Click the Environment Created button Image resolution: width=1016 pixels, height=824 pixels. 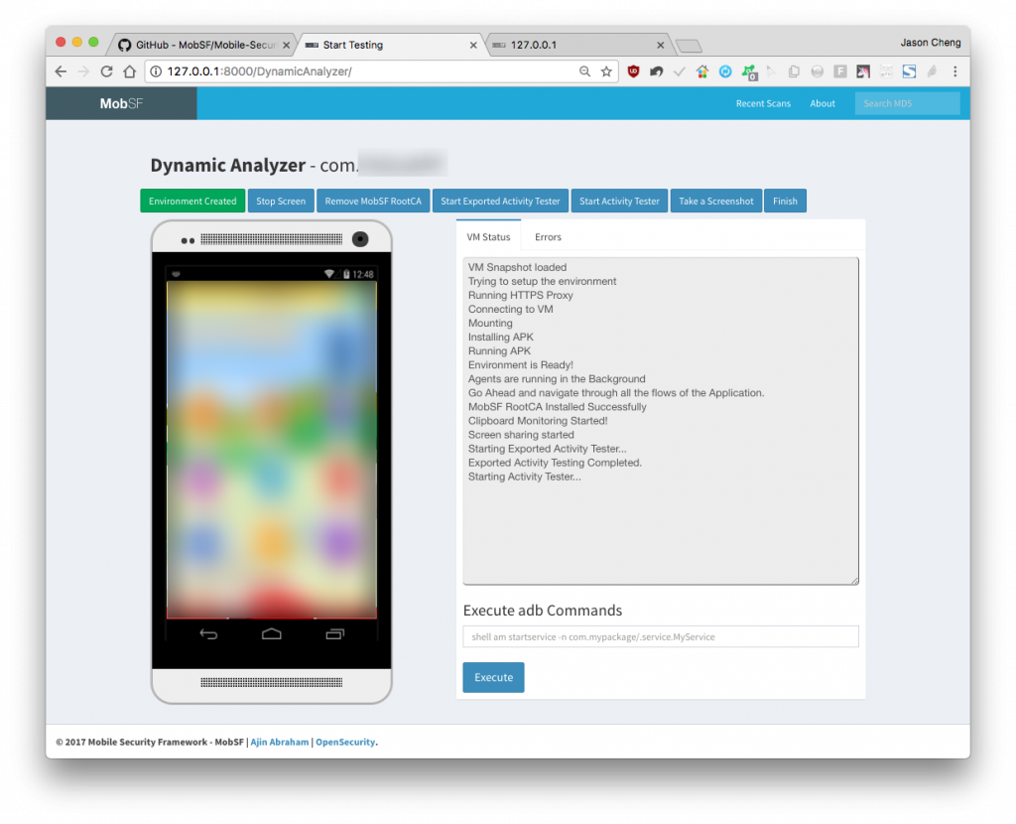[192, 201]
